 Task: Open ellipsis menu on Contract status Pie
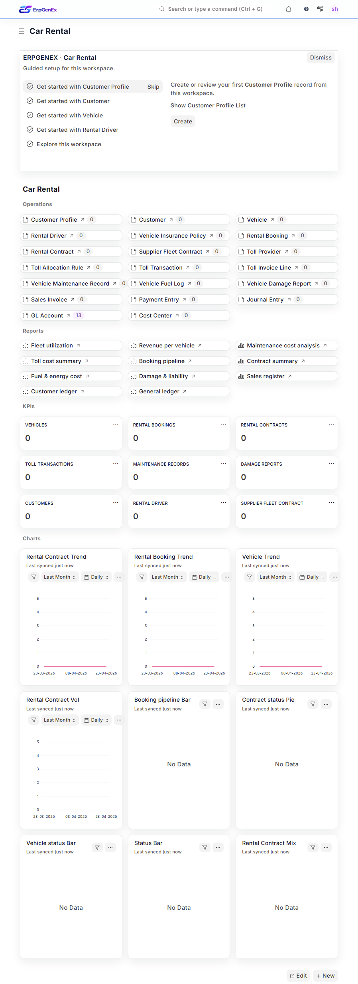click(x=326, y=704)
